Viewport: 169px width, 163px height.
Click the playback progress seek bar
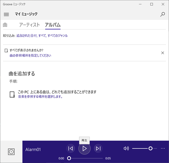coord(86,158)
